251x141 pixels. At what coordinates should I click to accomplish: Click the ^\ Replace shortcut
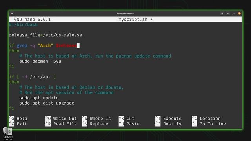[x=95, y=124]
